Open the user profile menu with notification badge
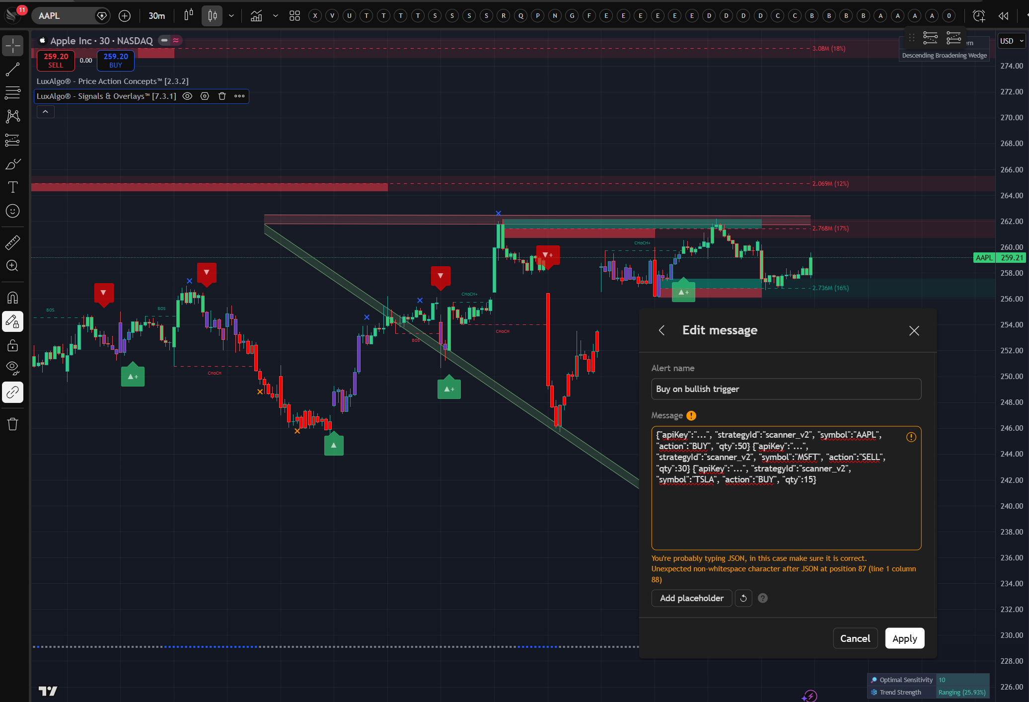The height and width of the screenshot is (702, 1029). [x=14, y=15]
